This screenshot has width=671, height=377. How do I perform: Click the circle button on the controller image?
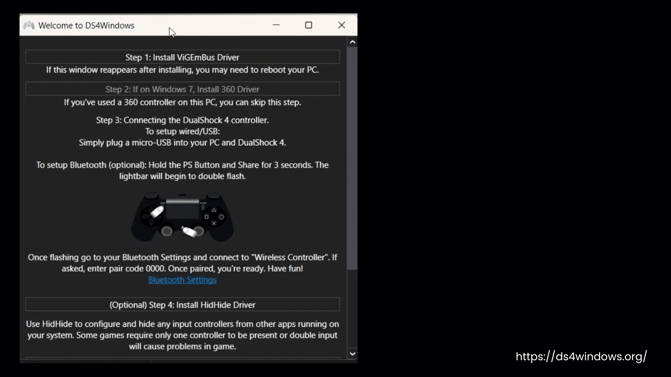click(x=221, y=217)
